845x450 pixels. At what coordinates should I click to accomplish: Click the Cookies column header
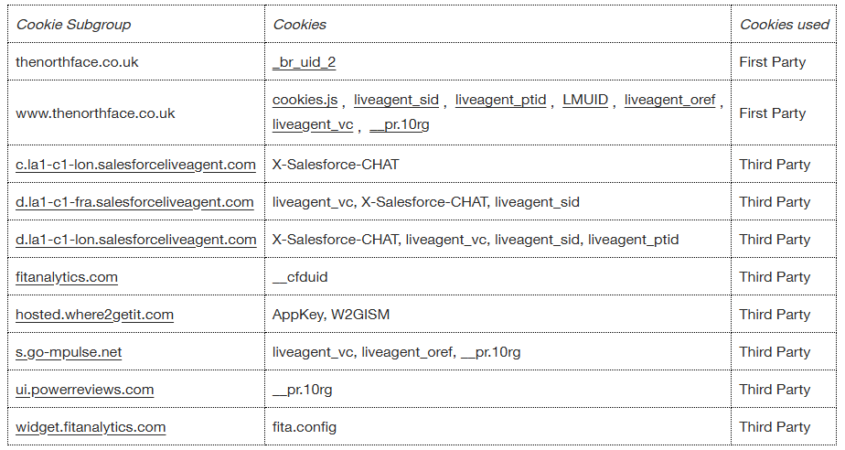click(x=299, y=25)
